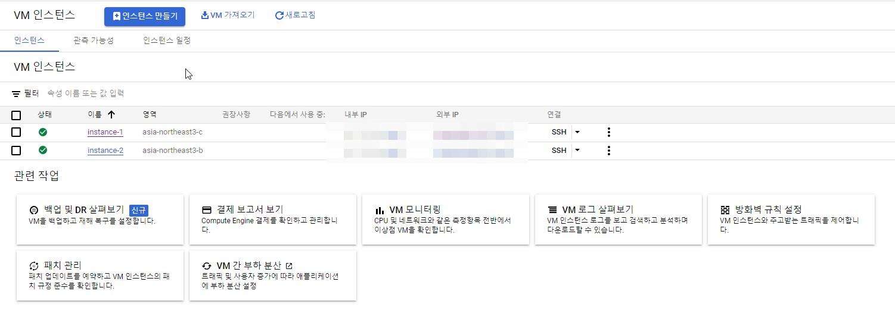The image size is (895, 319).
Task: Click the green status icon of instance-2
Action: [x=43, y=150]
